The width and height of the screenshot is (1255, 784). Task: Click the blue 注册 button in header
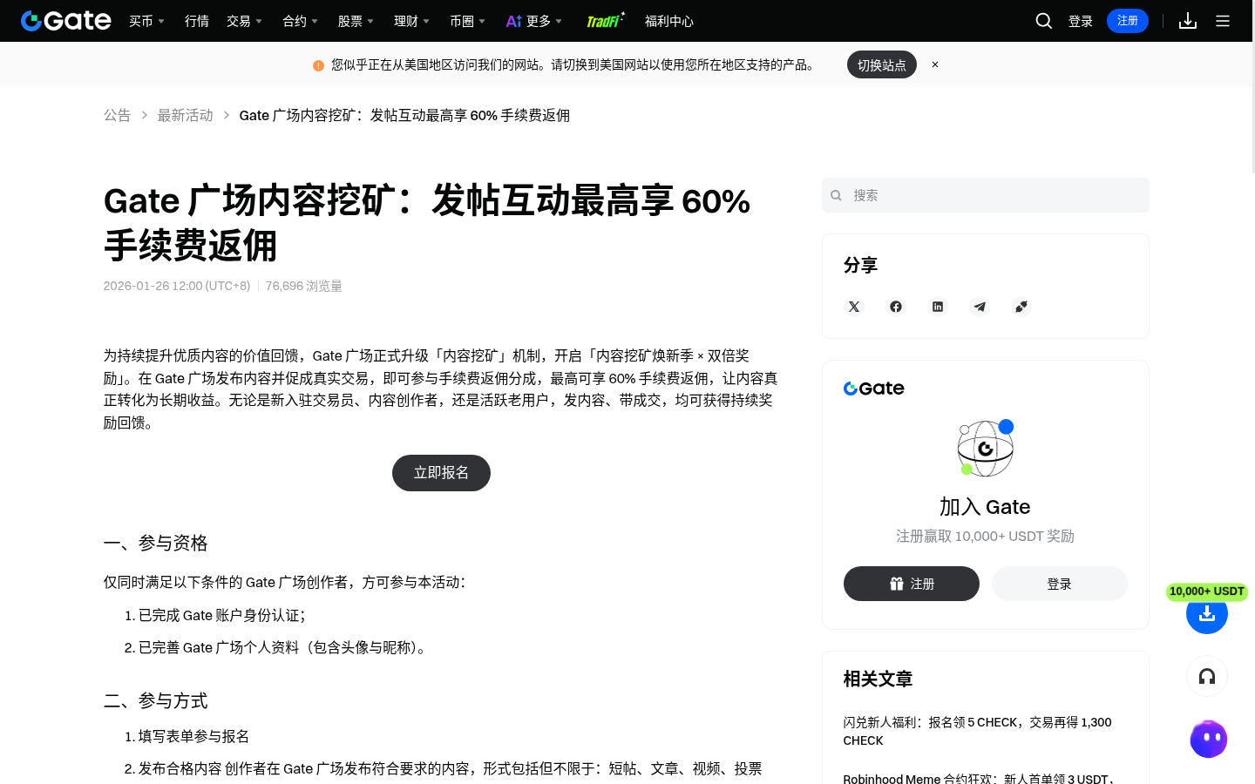[1128, 21]
